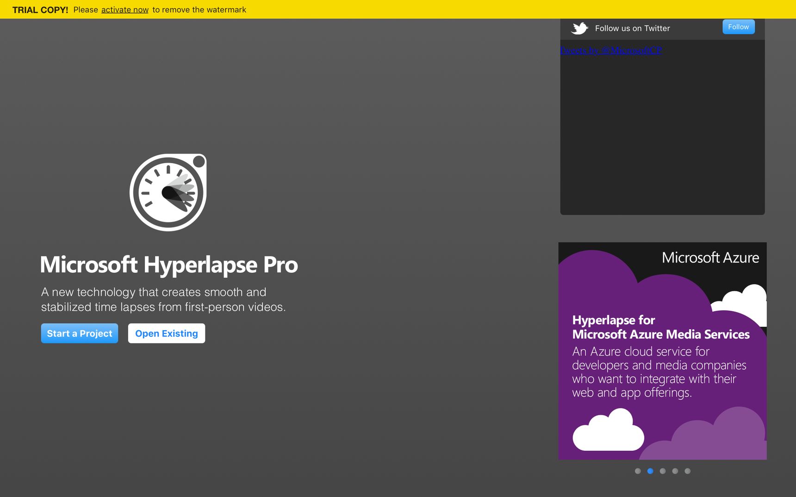Click the Microsoft Hyperlapse Pro title text
The height and width of the screenshot is (497, 796).
click(x=169, y=265)
